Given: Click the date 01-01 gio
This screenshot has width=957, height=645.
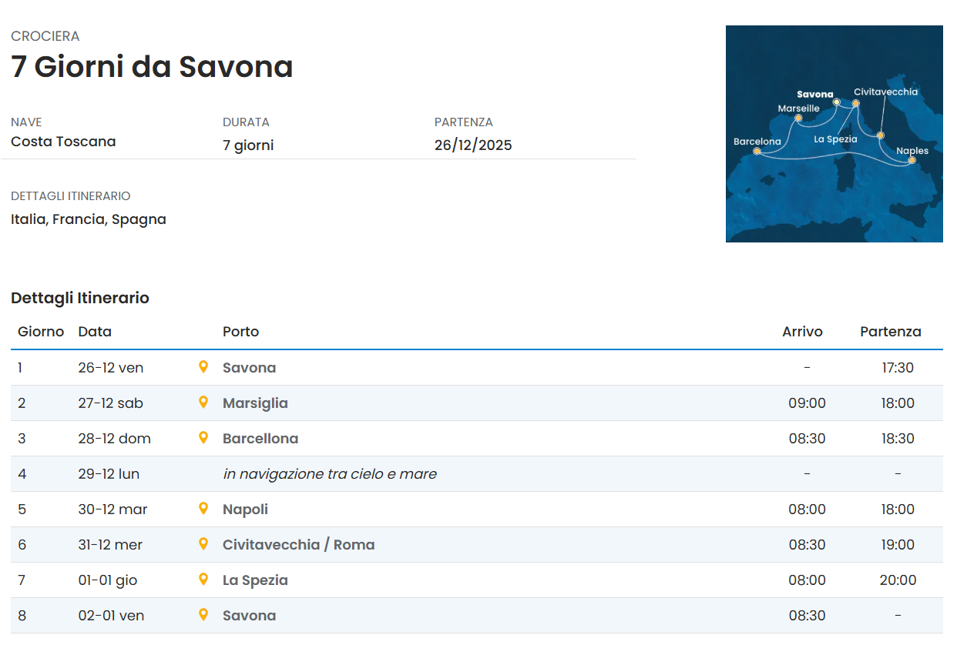Looking at the screenshot, I should tap(107, 580).
